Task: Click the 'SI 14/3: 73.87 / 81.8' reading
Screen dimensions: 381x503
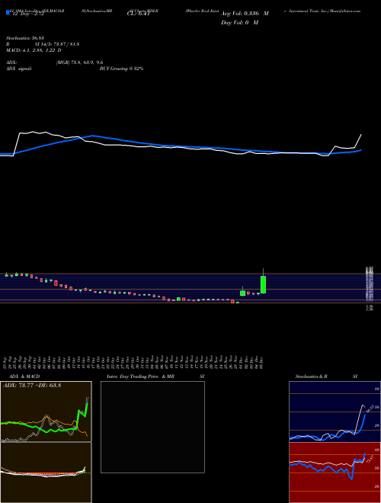Action: 57,44
